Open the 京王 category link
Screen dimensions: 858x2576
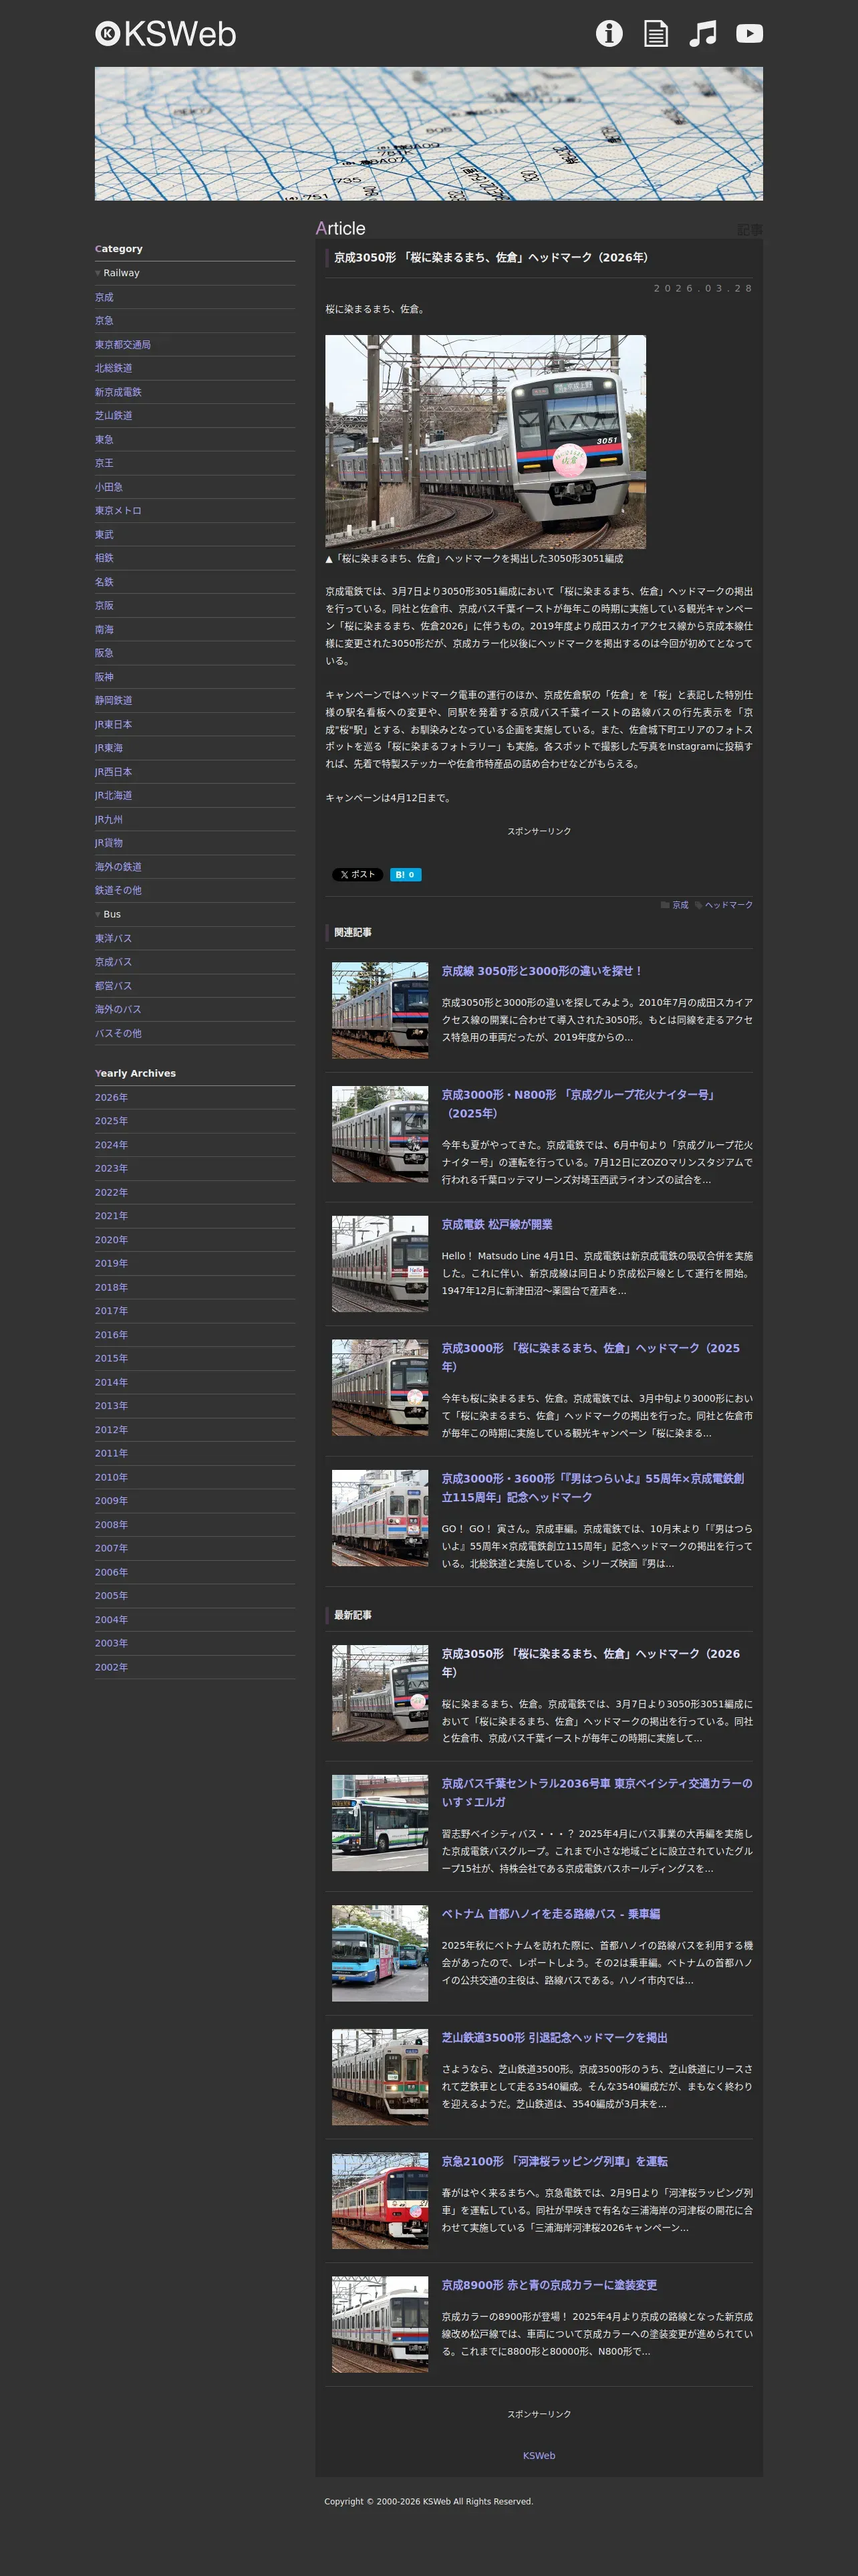click(104, 463)
